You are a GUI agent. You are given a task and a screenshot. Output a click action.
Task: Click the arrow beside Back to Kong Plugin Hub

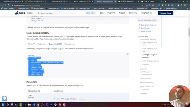click(139, 25)
